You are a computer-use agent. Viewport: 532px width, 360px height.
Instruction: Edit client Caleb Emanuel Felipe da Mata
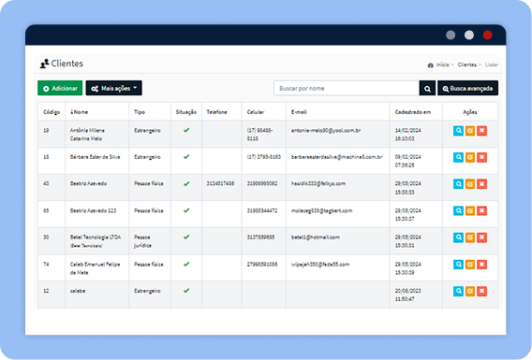coord(470,265)
